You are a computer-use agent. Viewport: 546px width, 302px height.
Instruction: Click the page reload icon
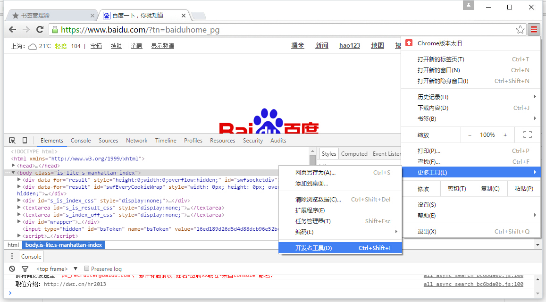40,29
